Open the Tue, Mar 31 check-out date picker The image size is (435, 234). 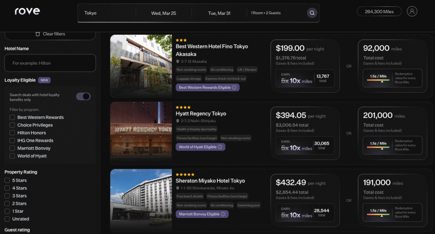[219, 13]
